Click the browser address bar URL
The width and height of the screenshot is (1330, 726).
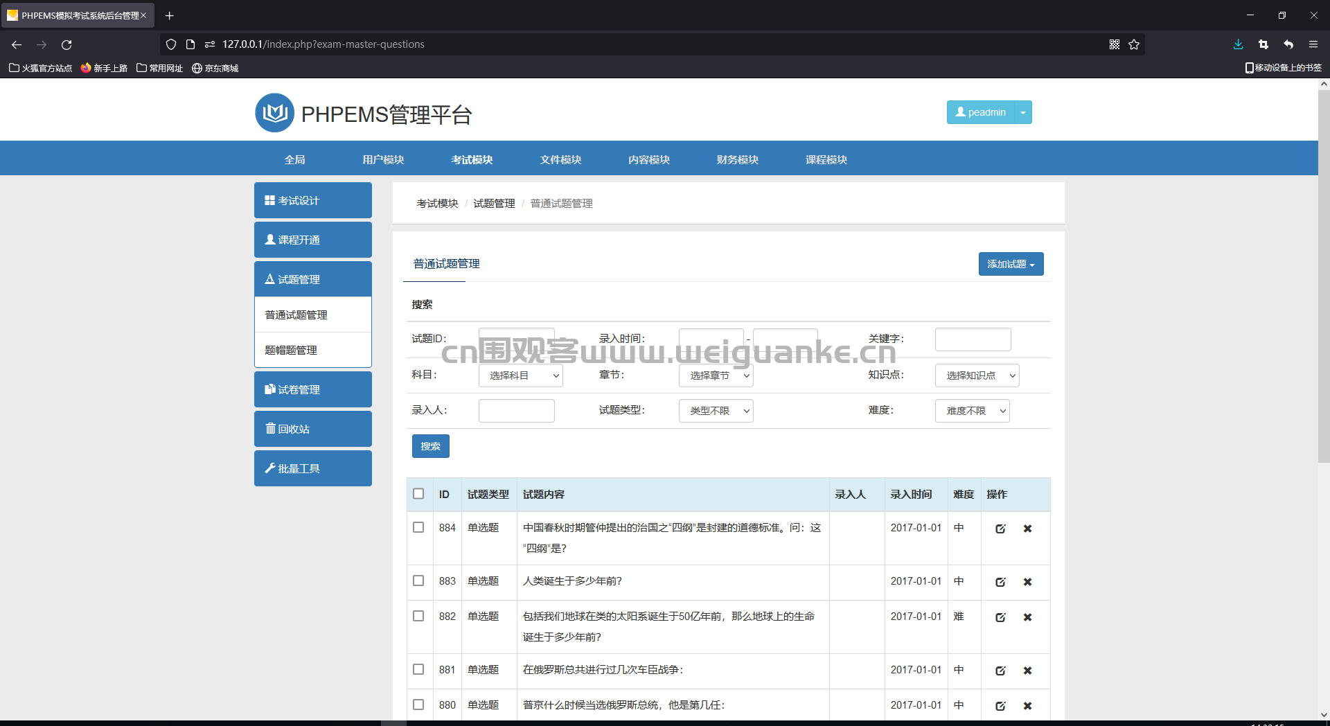323,44
